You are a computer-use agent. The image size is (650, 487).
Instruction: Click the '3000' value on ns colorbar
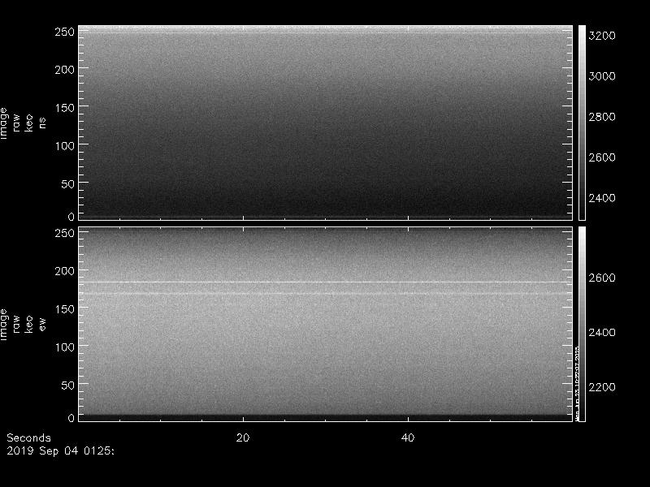[x=602, y=76]
